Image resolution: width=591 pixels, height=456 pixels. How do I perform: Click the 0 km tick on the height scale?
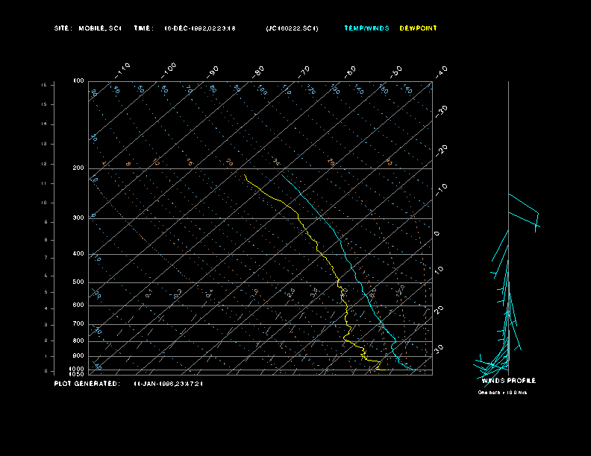(x=46, y=371)
